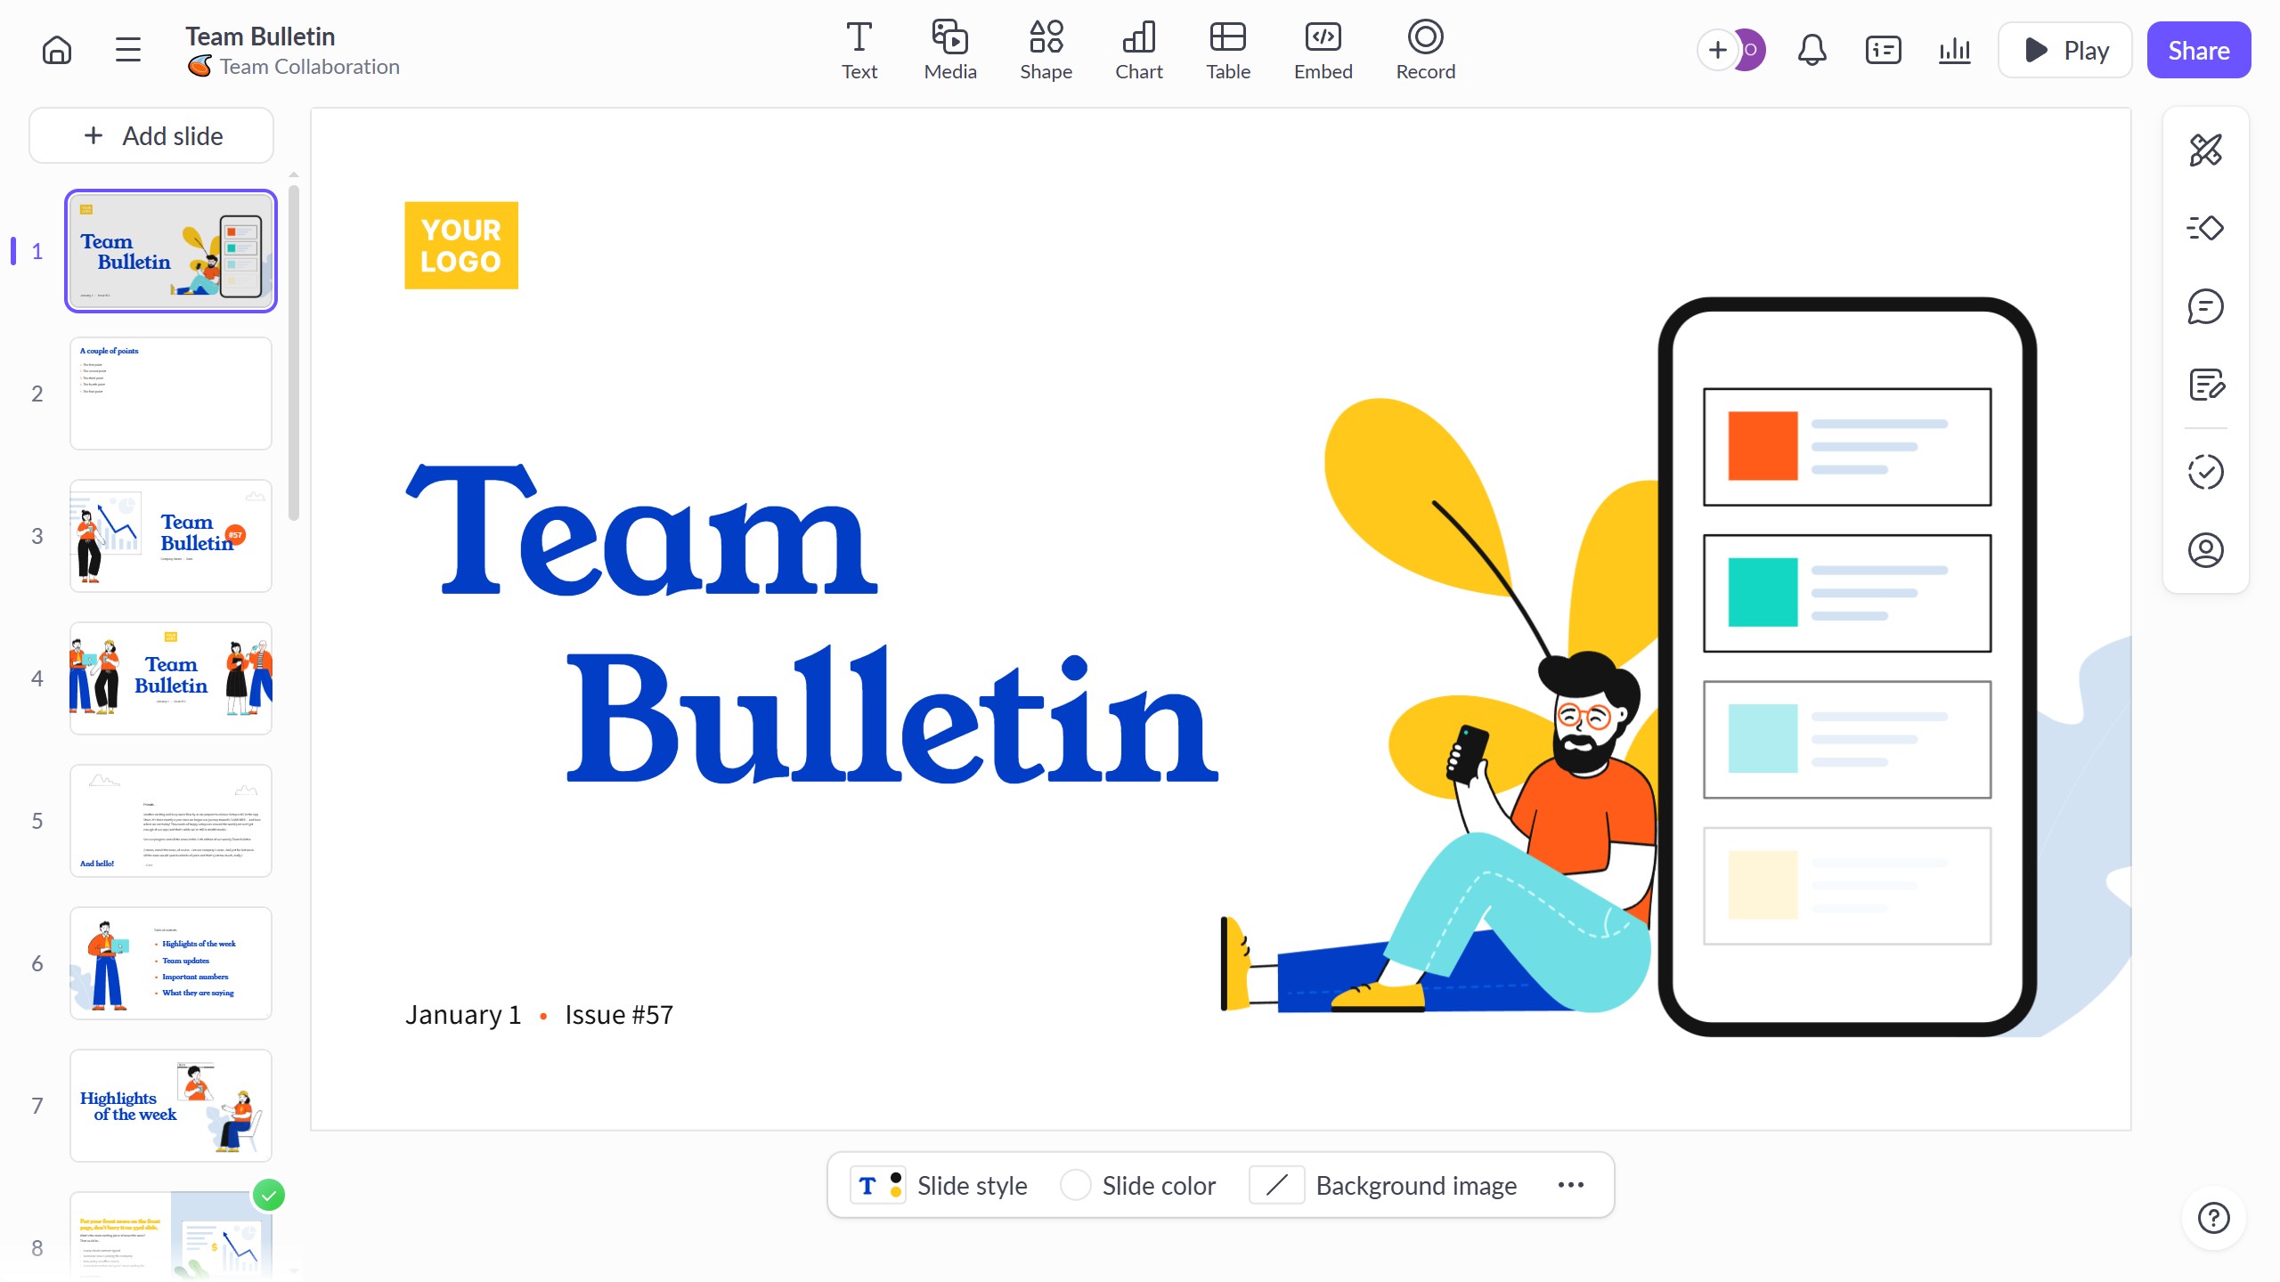Expand more slide options ellipsis
This screenshot has height=1282, width=2280.
(1570, 1185)
